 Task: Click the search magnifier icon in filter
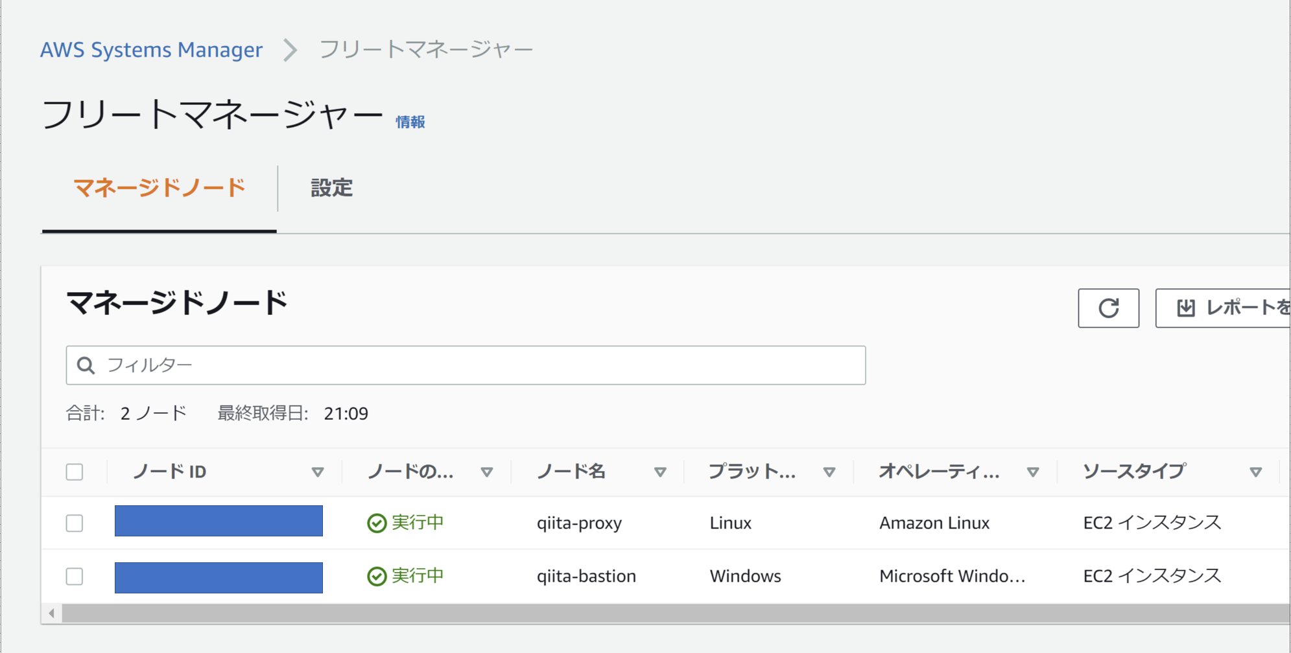point(86,365)
